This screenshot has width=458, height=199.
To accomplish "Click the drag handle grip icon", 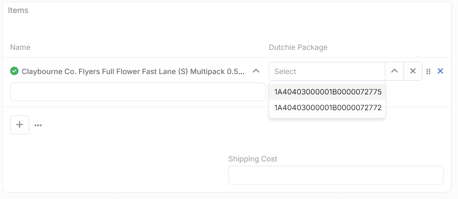I will point(428,72).
